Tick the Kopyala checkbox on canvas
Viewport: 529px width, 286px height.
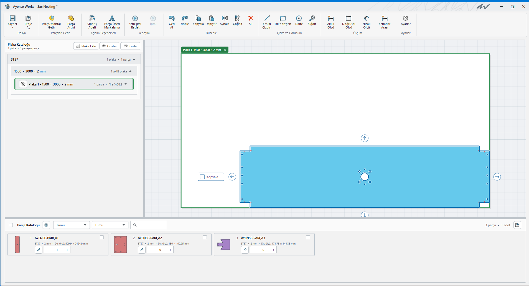click(202, 177)
